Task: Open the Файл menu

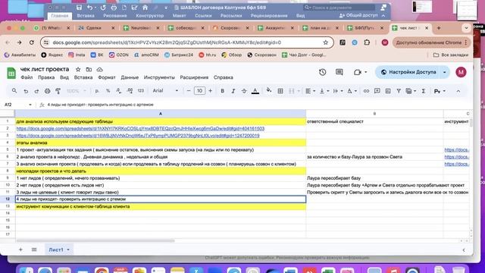Action: pyautogui.click(x=27, y=77)
